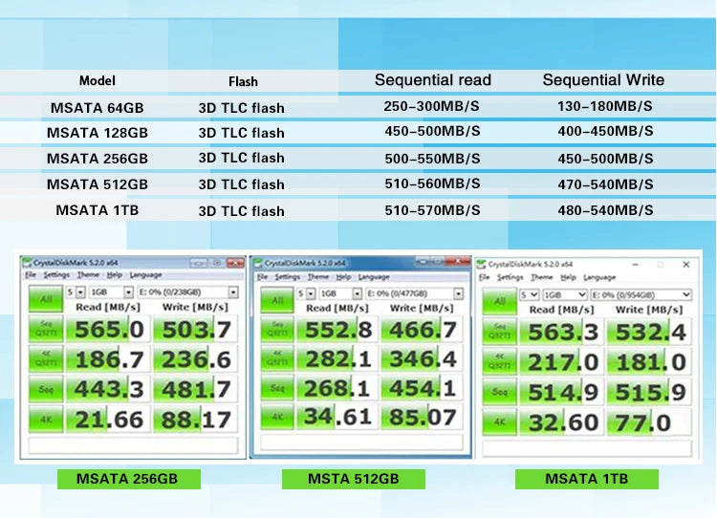Open Theme menu in the 256GB CrystalDiskMark window
Image resolution: width=717 pixels, height=518 pixels.
click(88, 275)
